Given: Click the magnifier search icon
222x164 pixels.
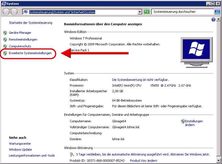Looking at the screenshot, I should click(x=217, y=12).
